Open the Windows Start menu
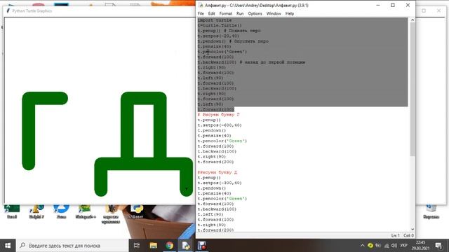Image resolution: width=449 pixels, height=252 pixels. (8, 246)
